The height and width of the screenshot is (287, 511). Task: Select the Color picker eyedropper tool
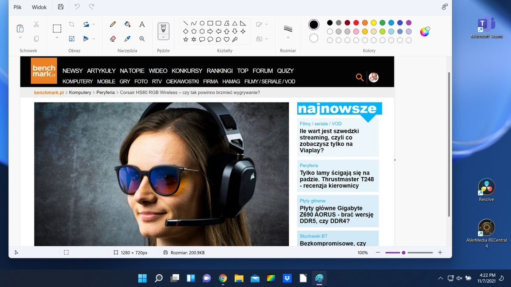[x=127, y=39]
